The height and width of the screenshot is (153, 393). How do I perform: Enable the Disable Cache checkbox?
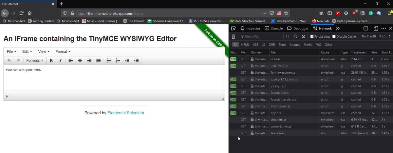[x=334, y=36]
